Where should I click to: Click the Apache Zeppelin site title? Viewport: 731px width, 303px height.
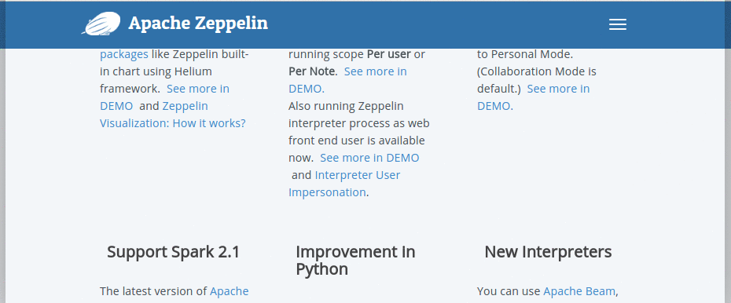tap(198, 24)
